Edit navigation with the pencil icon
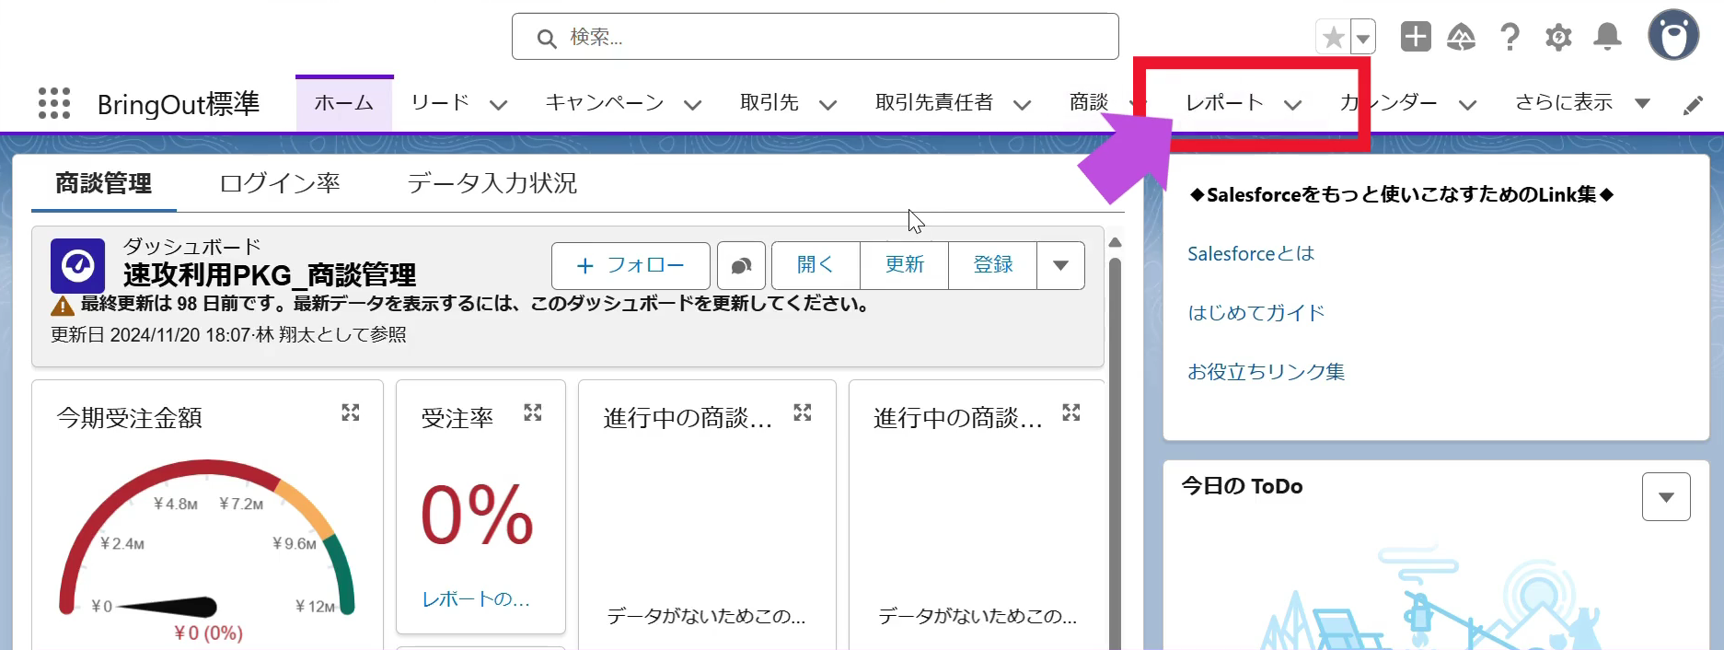The width and height of the screenshot is (1724, 650). (x=1693, y=105)
